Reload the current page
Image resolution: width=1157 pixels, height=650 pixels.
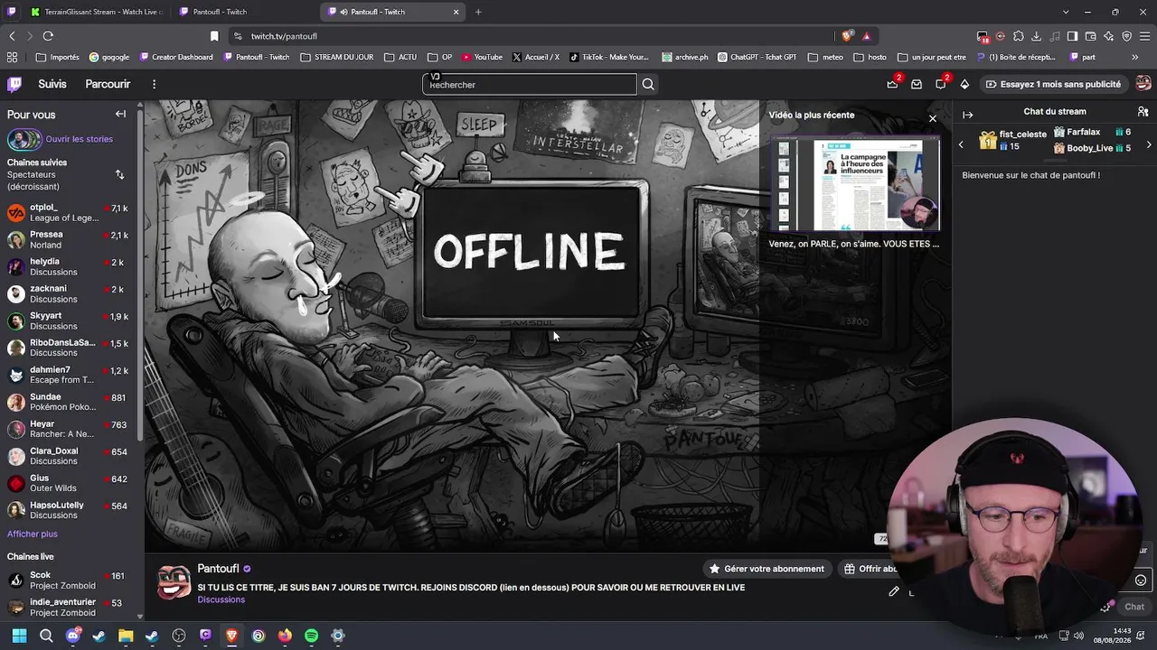pyautogui.click(x=48, y=36)
